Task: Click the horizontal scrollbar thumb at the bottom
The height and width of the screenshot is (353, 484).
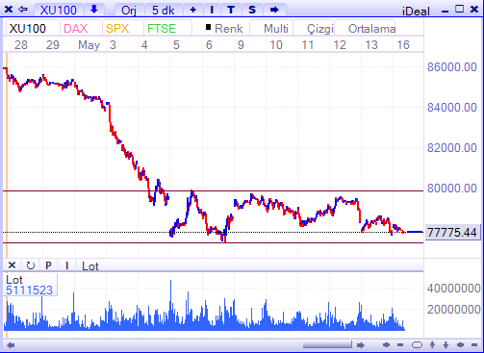Action: [x=327, y=345]
